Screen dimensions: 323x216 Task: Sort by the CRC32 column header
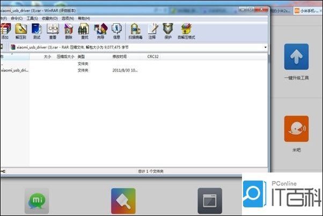tap(153, 56)
